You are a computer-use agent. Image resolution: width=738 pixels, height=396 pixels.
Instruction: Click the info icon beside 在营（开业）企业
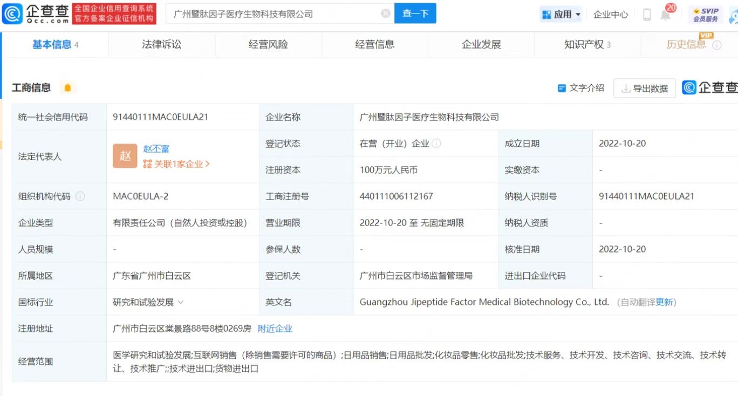tap(436, 144)
